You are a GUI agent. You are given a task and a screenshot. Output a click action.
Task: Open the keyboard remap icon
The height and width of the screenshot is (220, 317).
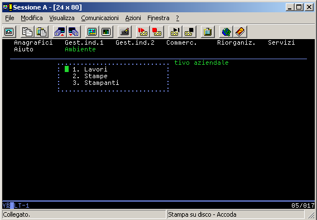pos(124,32)
